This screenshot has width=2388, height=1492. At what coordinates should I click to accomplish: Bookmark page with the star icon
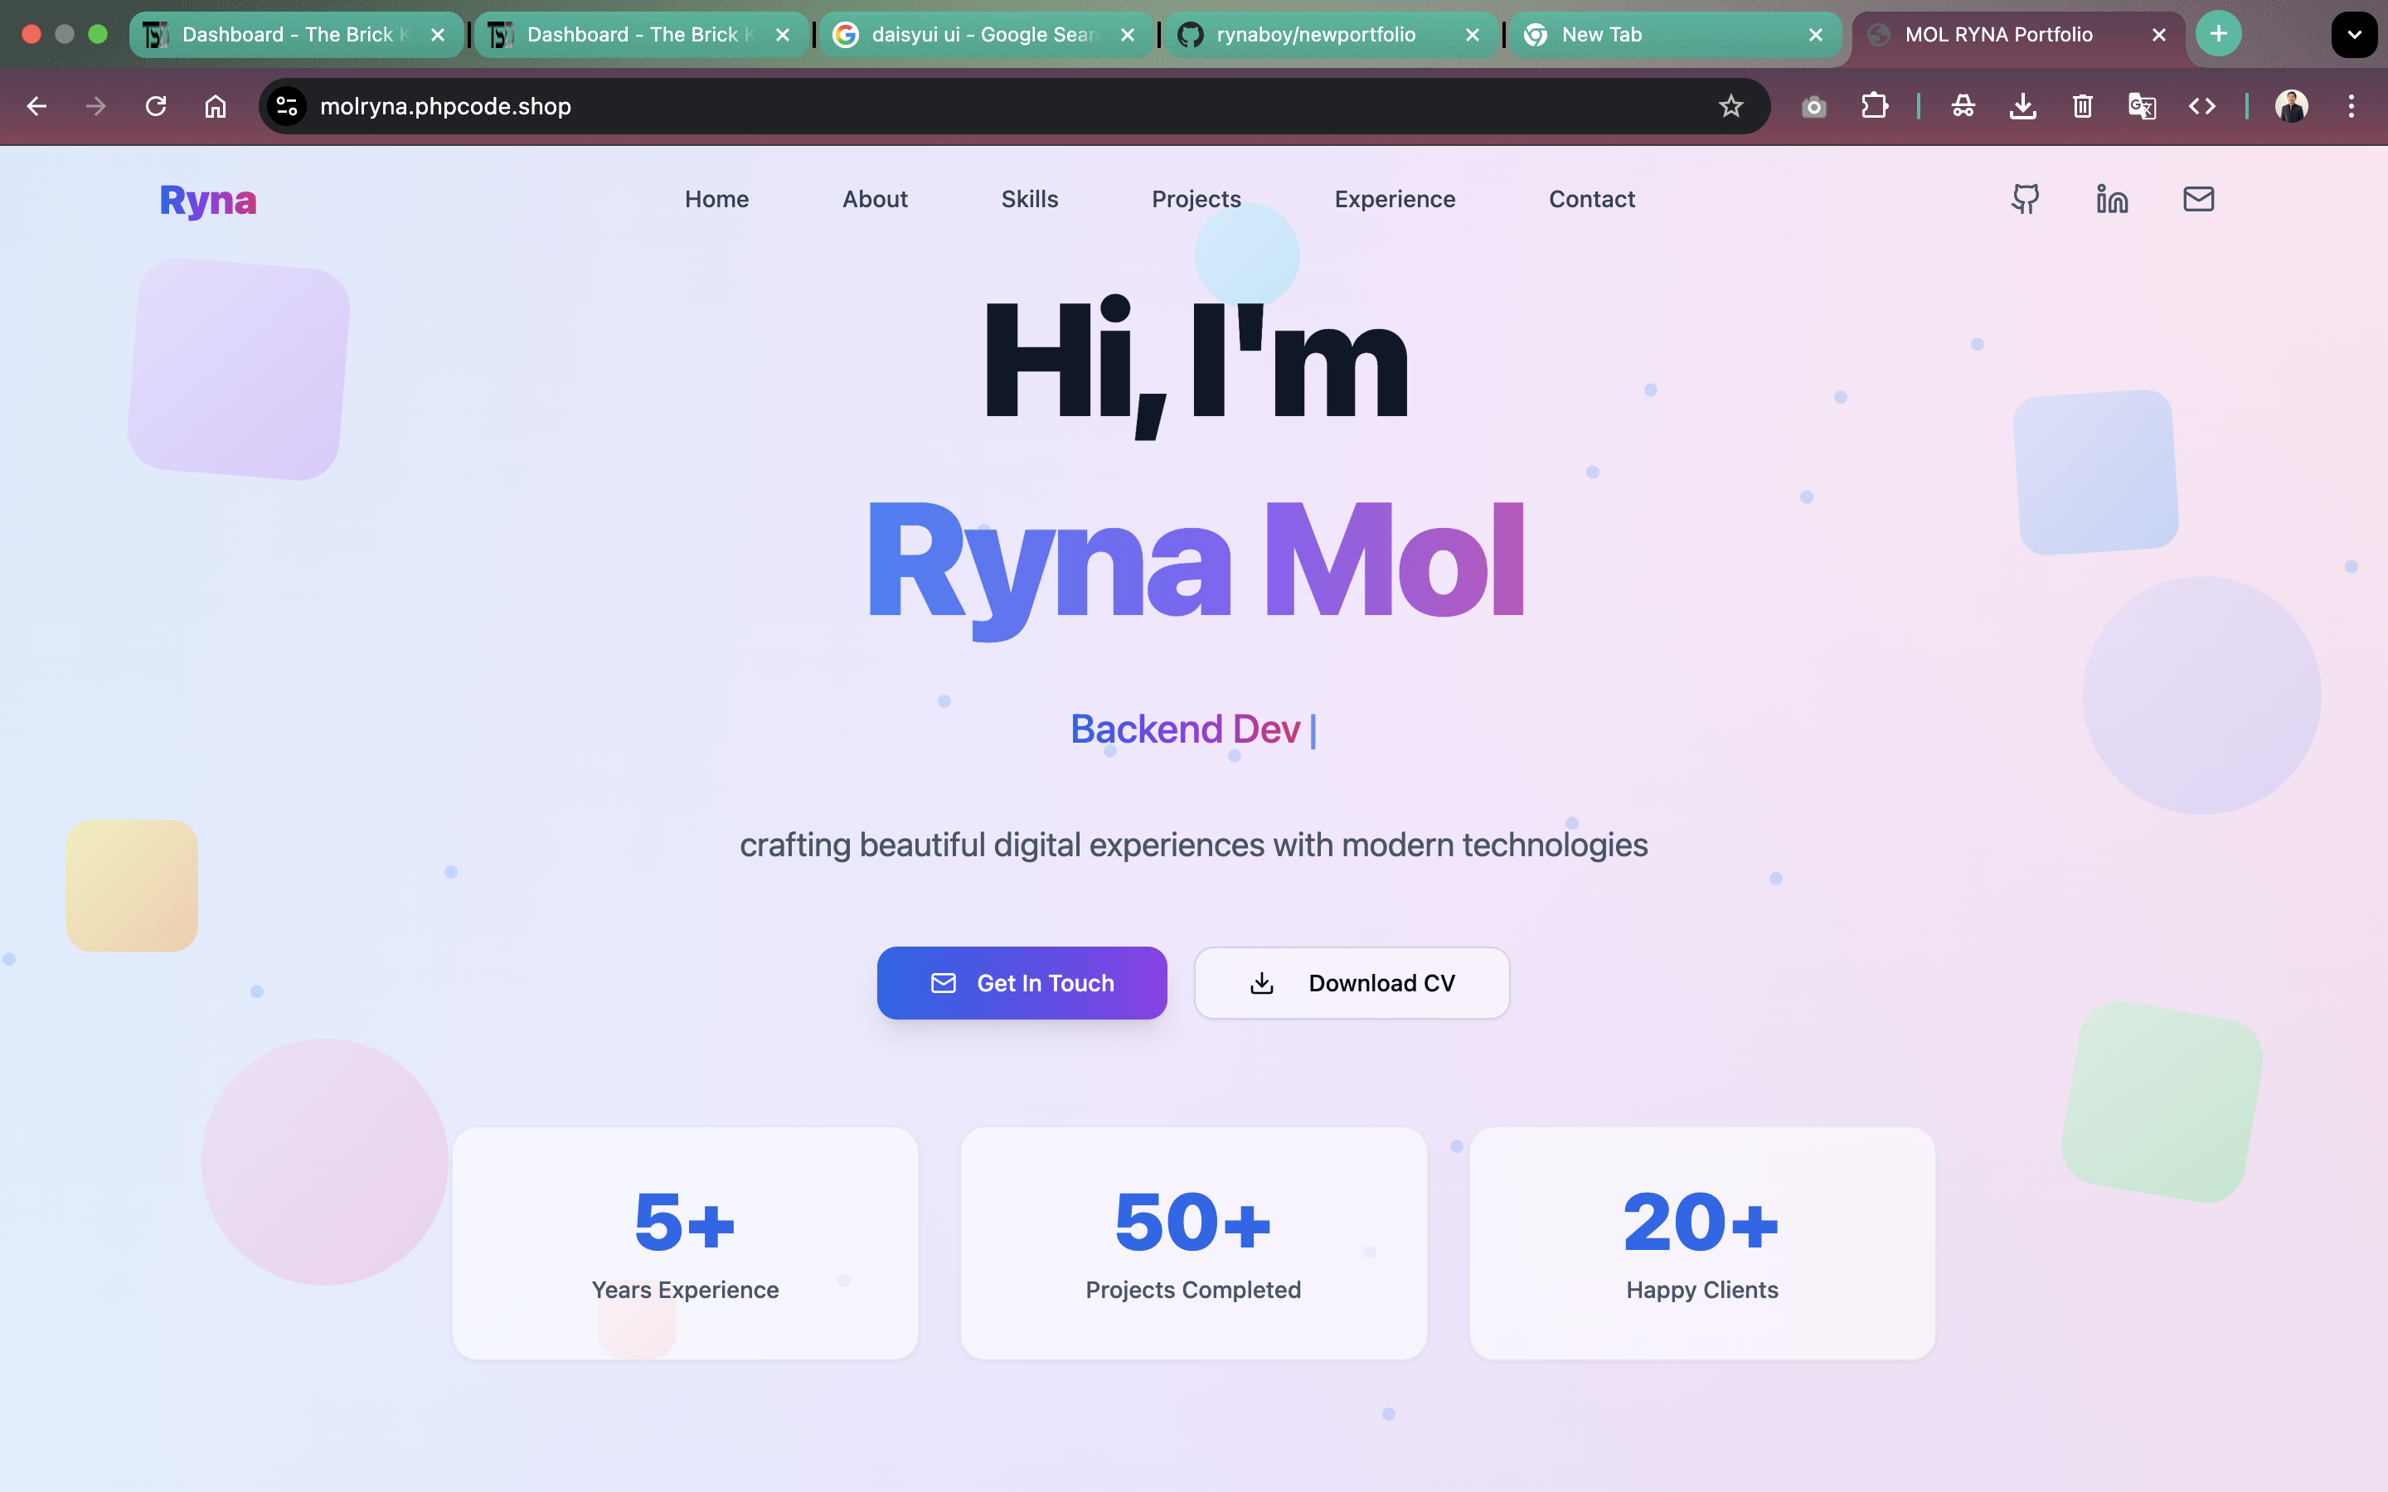tap(1730, 107)
